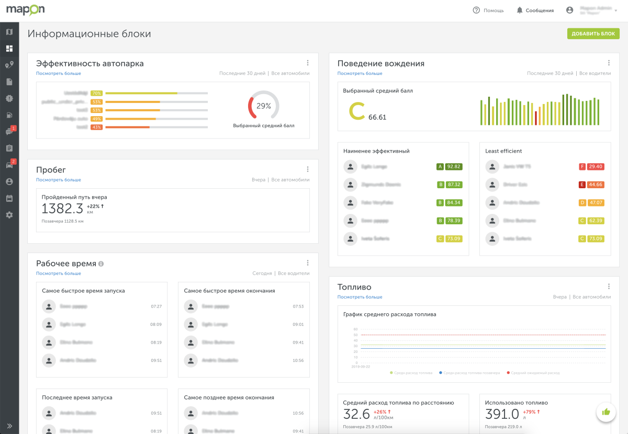628x434 pixels.
Task: Open the map view in sidebar
Action: pyautogui.click(x=9, y=32)
